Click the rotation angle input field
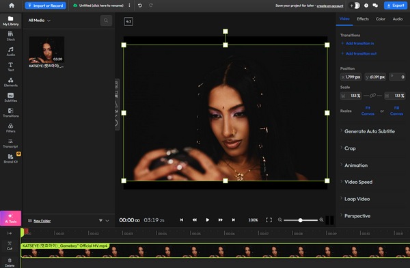This screenshot has height=268, width=410. click(398, 77)
